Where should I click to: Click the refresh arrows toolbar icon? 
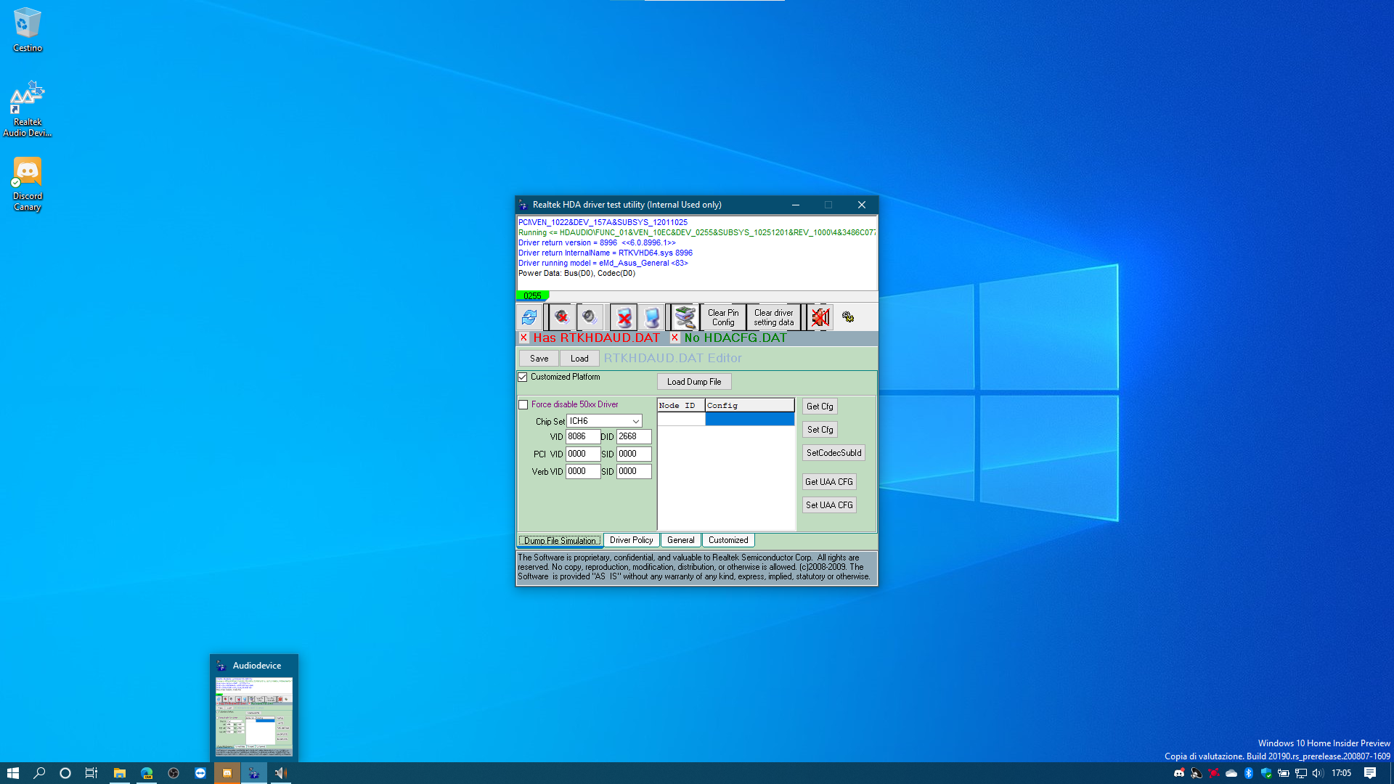(x=529, y=317)
